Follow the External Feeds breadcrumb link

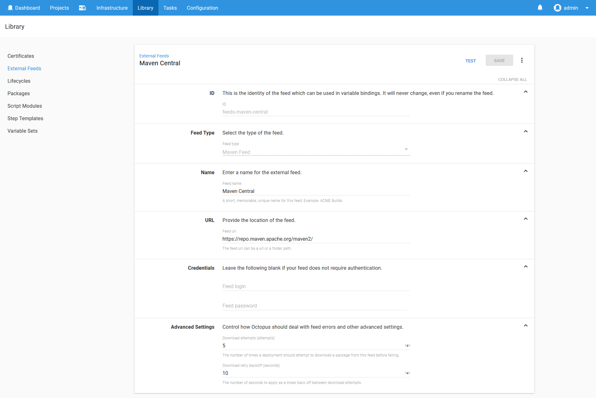(x=154, y=56)
